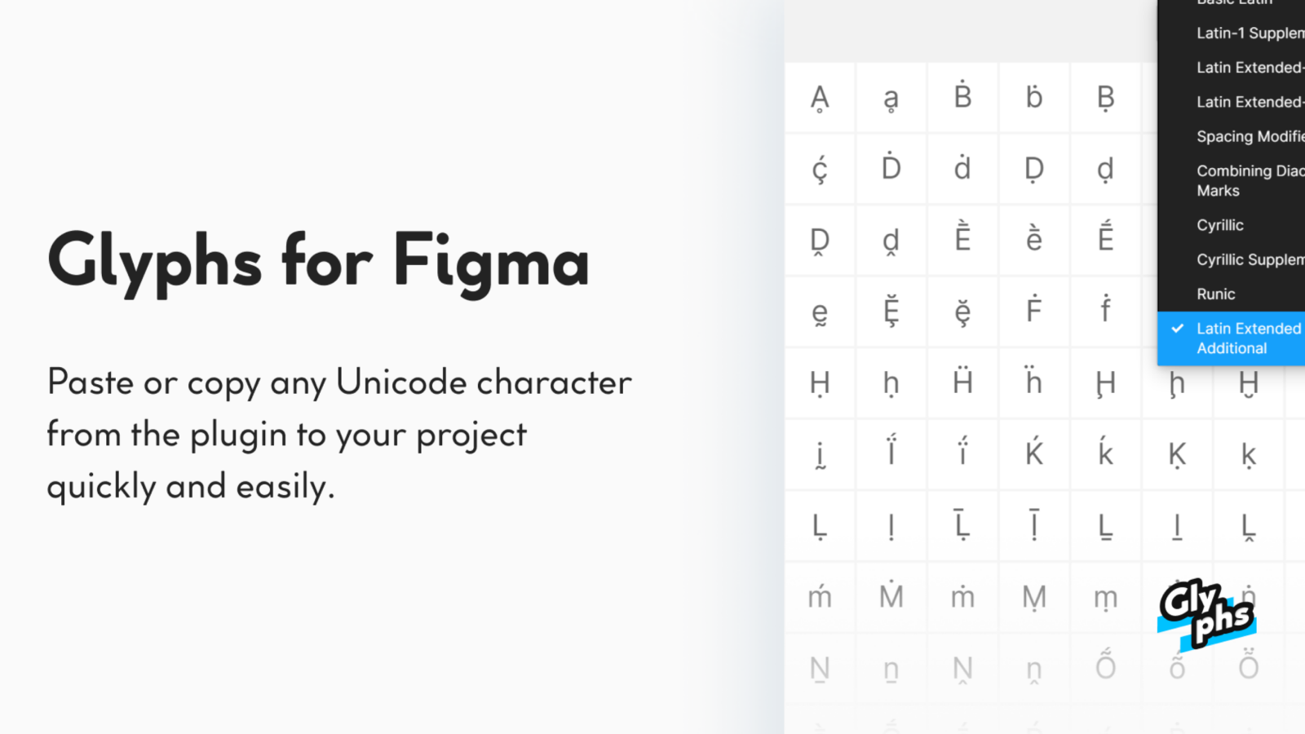Choose the "Ḱ" glyph cell
This screenshot has width=1305, height=734.
click(1033, 453)
